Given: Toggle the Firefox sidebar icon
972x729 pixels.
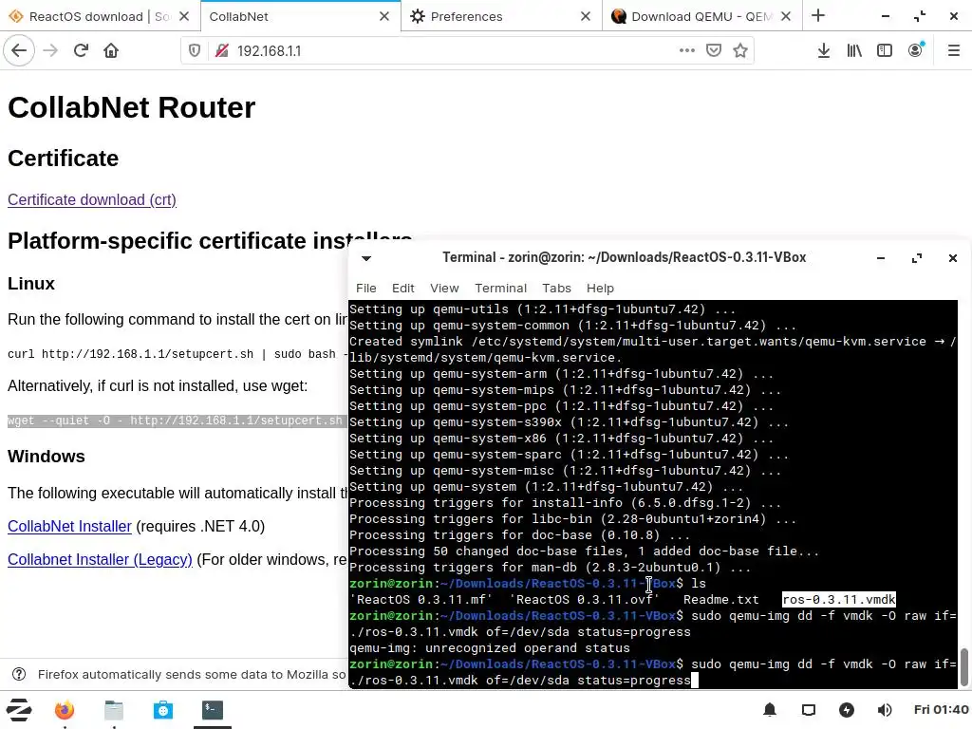Looking at the screenshot, I should (x=885, y=50).
